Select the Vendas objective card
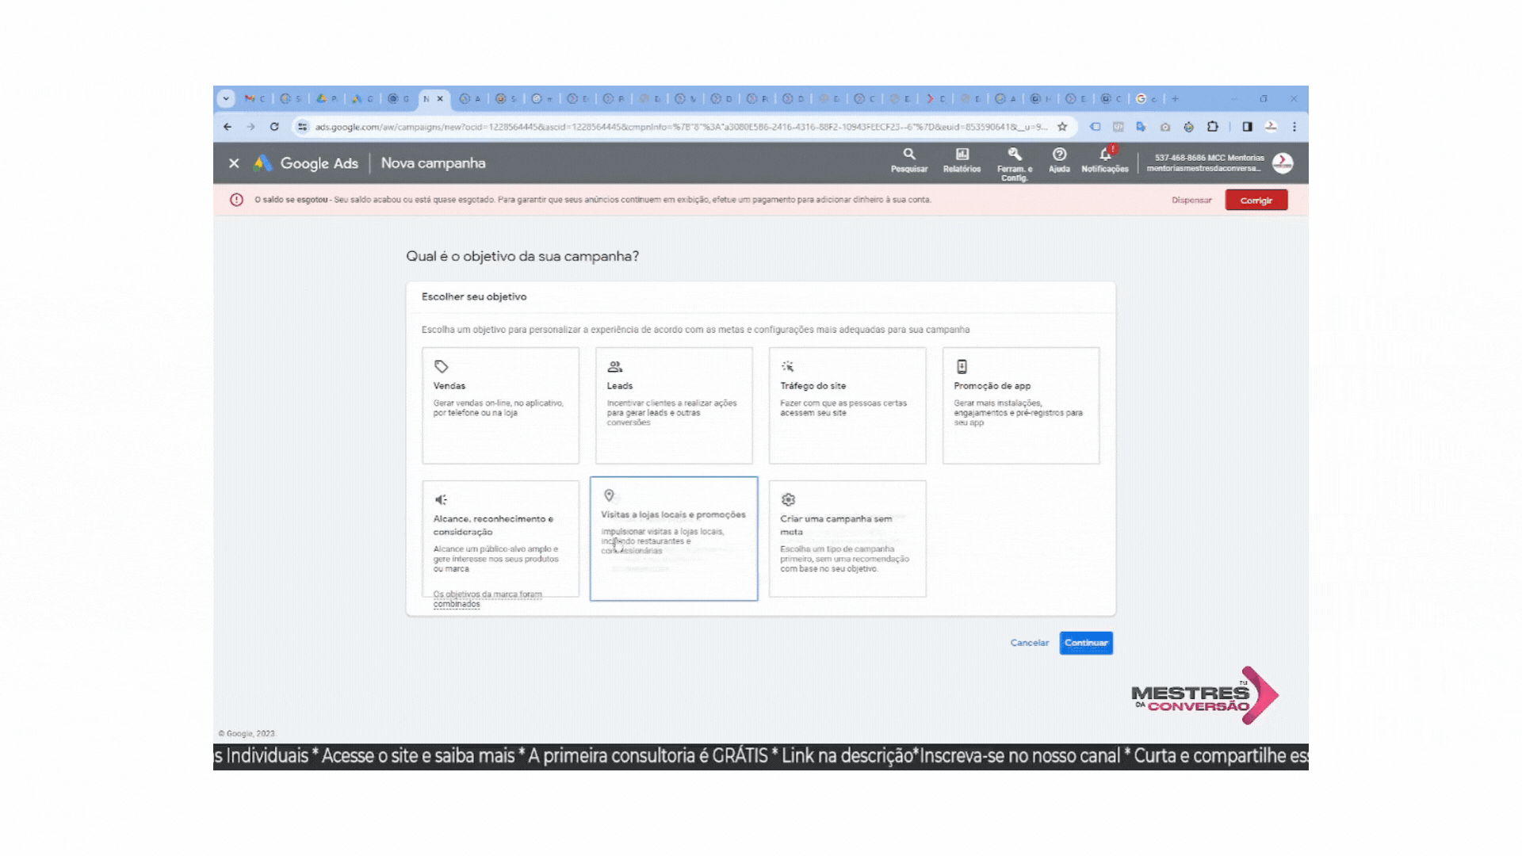This screenshot has width=1522, height=856. (500, 405)
